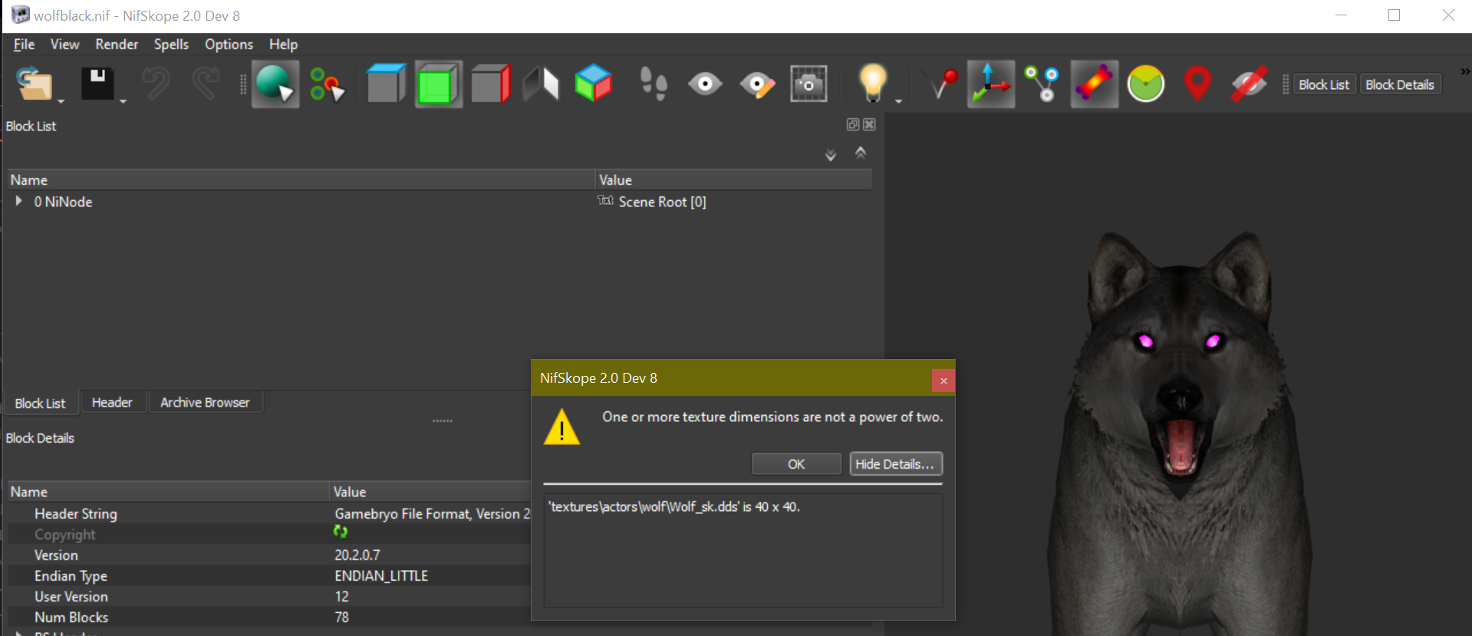Toggle the lighting light bulb
Viewport: 1472px width, 636px height.
[873, 83]
